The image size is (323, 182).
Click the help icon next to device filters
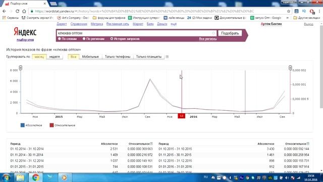[167, 57]
